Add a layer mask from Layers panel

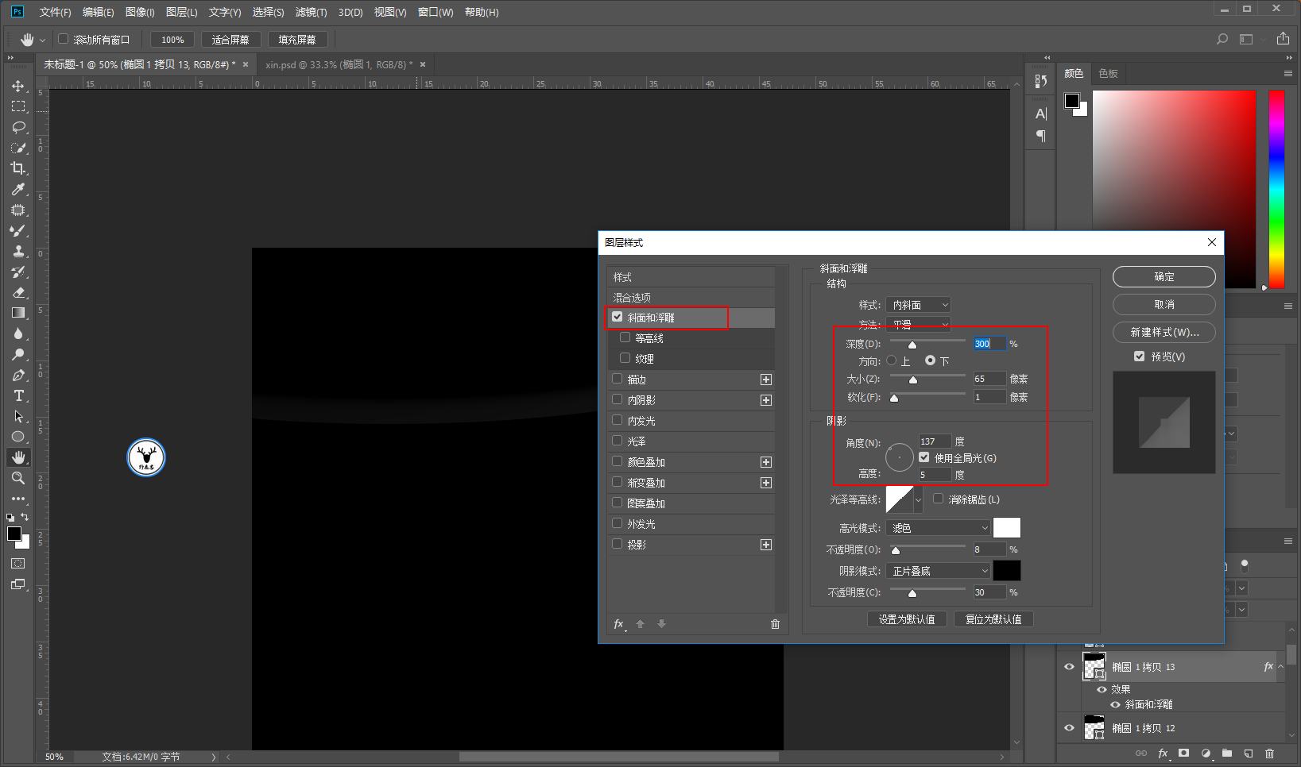[x=1184, y=754]
